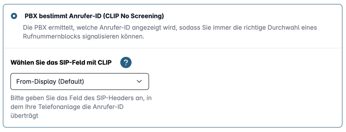Image resolution: width=346 pixels, height=132 pixels.
Task: Click the 'Wählen Sie das SIP-Feld mit CLIP' heading
Action: click(61, 63)
